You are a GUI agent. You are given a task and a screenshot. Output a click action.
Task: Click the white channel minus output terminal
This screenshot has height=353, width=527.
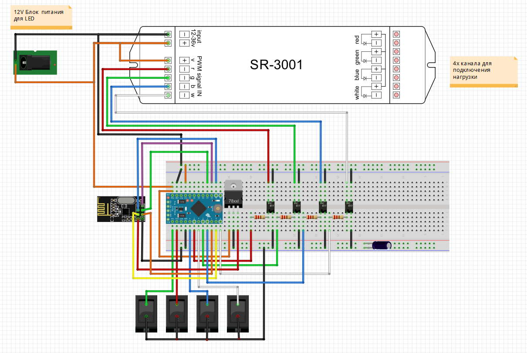(x=376, y=95)
